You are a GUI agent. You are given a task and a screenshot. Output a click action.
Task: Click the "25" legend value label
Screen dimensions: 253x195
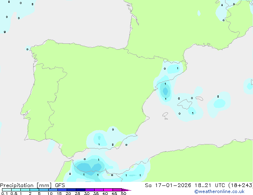[77, 193]
